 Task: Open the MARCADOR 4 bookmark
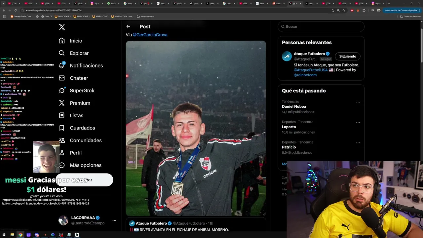[123, 16]
